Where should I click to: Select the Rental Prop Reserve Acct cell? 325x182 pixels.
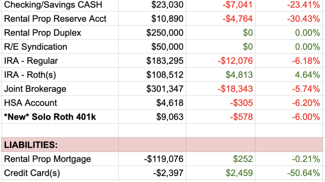[55, 19]
